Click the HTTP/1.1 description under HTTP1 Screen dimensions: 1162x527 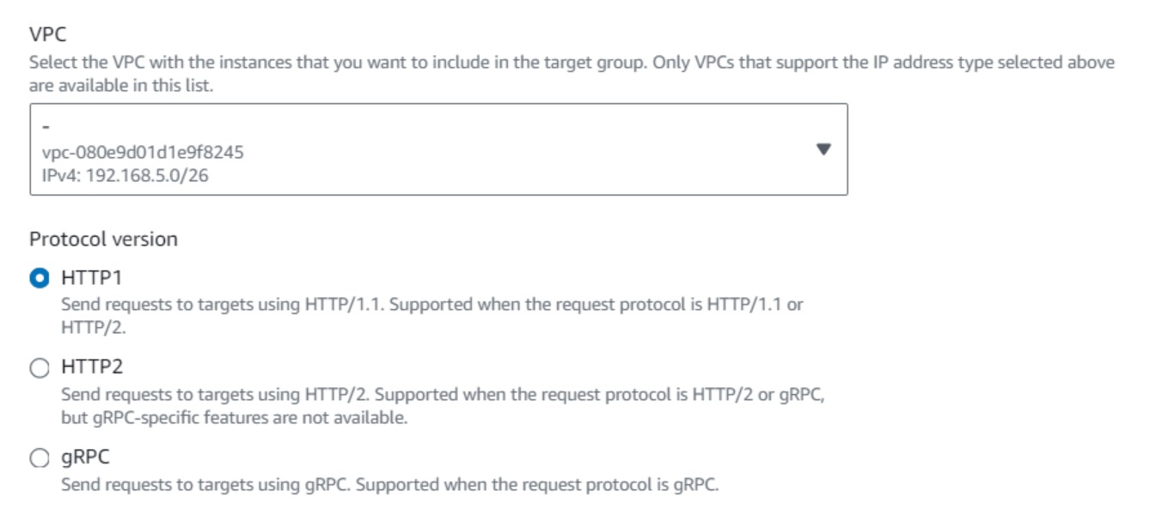(431, 305)
